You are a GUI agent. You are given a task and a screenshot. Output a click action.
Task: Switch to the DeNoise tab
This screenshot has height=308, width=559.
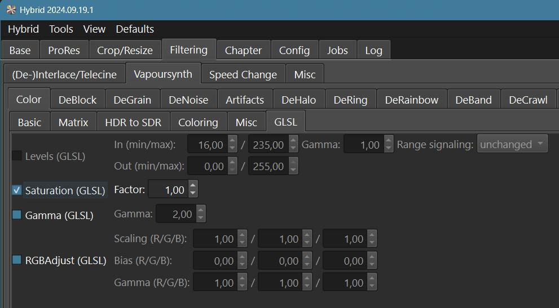pyautogui.click(x=188, y=100)
